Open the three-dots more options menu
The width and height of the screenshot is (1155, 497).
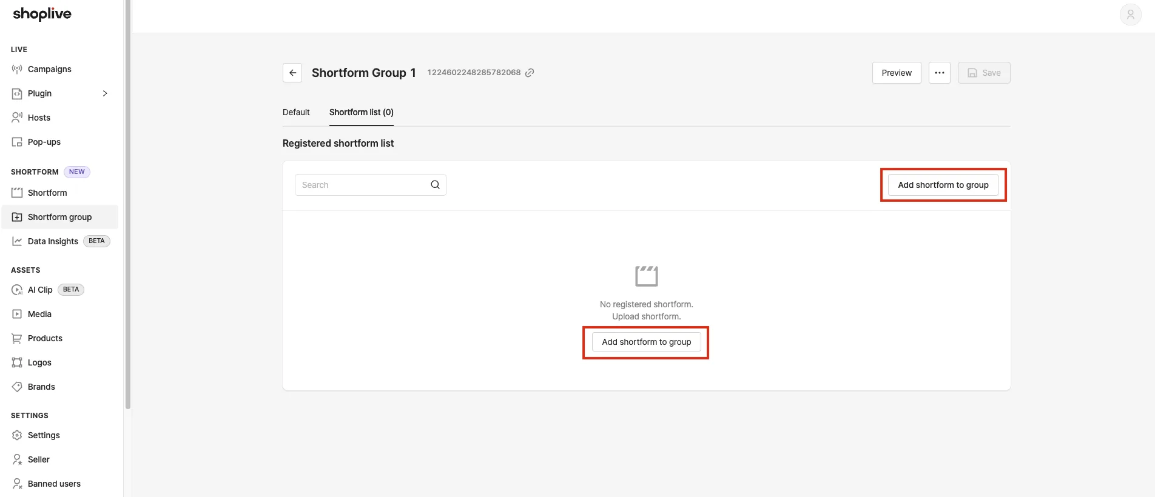click(940, 73)
